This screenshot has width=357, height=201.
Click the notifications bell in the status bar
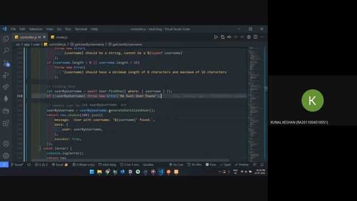click(262, 165)
